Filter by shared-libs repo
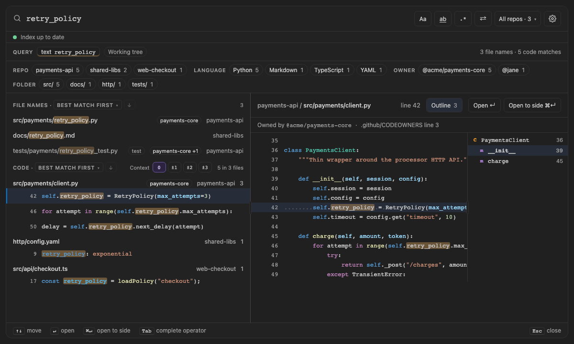Screen dimensions: 574x344 [x=109, y=70]
